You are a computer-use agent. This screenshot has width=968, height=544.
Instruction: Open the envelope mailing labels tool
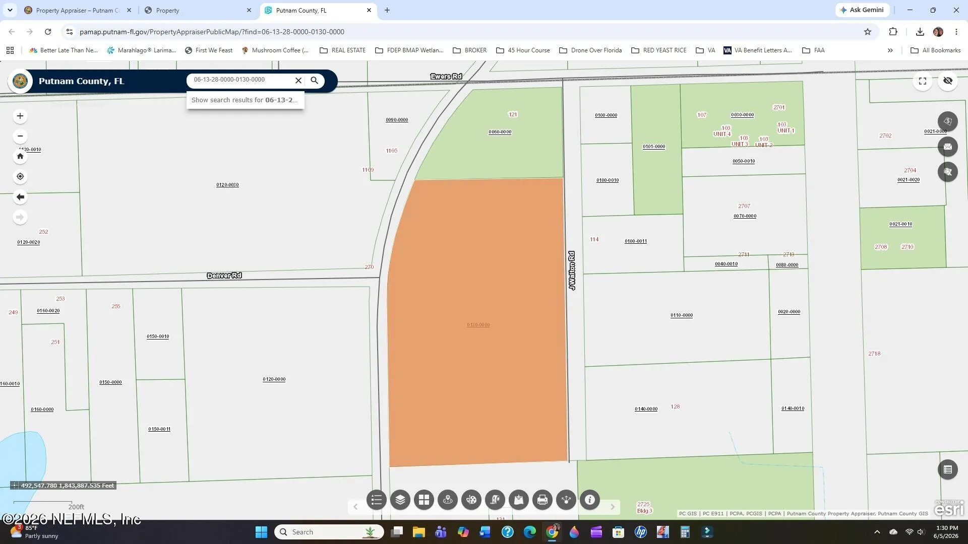tap(948, 147)
